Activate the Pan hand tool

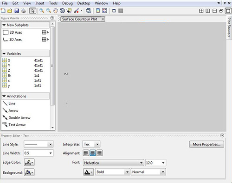click(55, 11)
